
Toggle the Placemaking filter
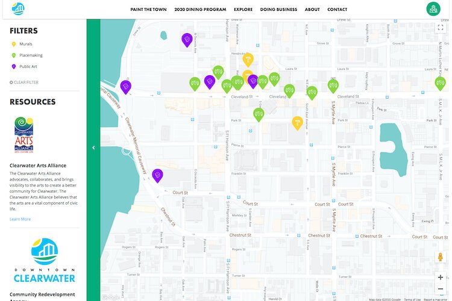click(26, 55)
